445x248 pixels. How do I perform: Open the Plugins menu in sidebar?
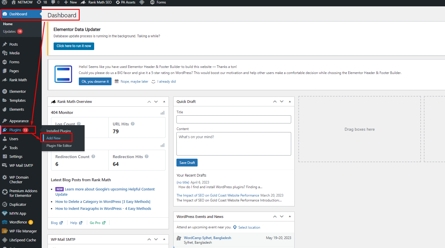21,130
